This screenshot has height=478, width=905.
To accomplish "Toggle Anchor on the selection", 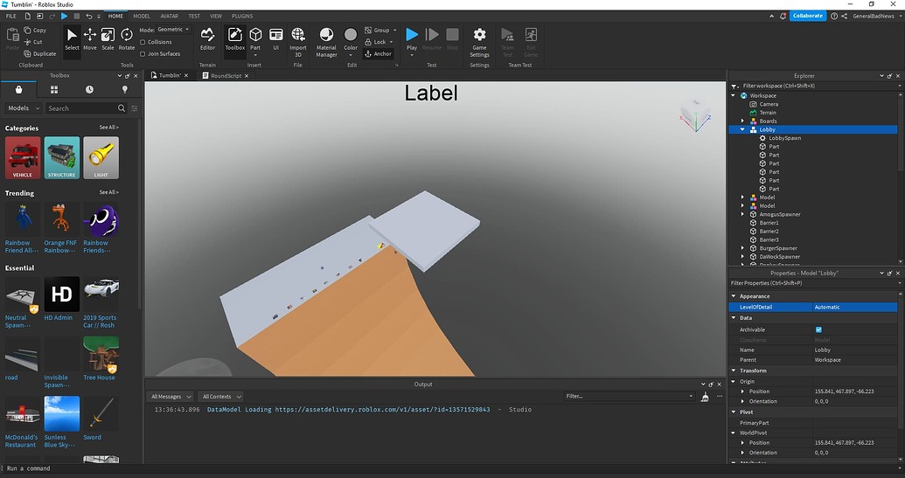I will (x=378, y=53).
